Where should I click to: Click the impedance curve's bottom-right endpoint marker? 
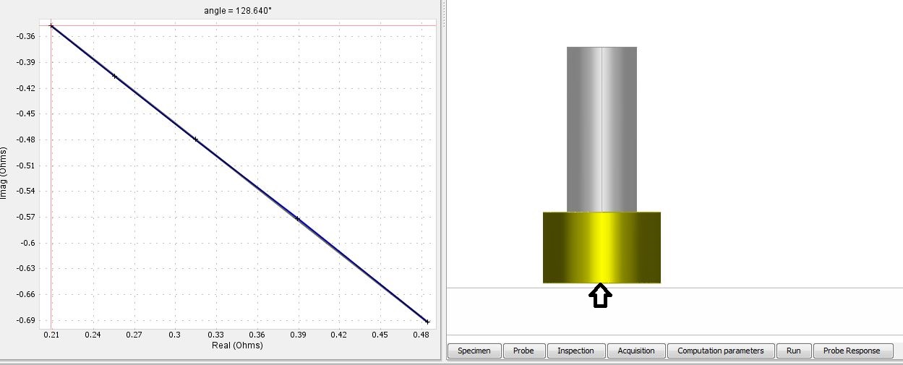coord(428,322)
